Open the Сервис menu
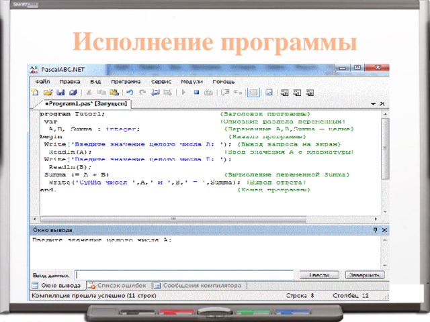 pos(161,82)
